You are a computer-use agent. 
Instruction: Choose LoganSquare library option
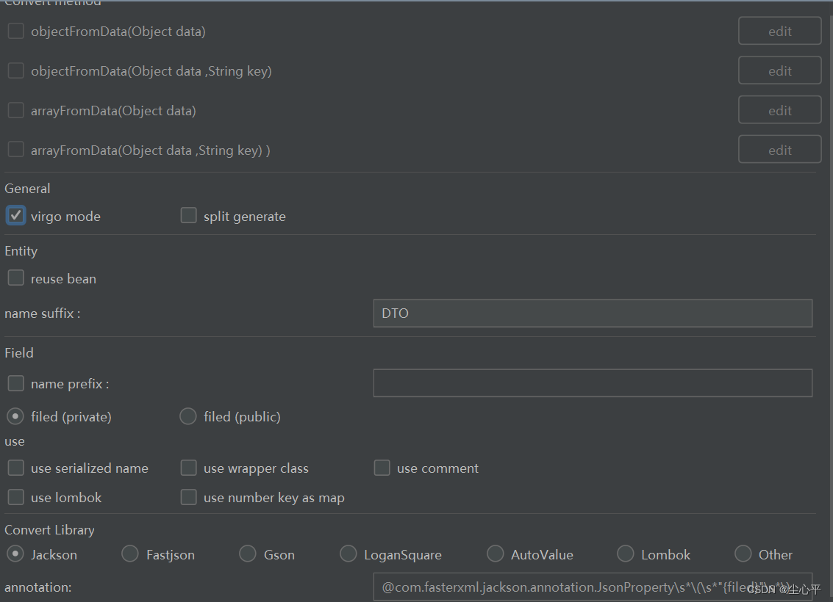(348, 554)
